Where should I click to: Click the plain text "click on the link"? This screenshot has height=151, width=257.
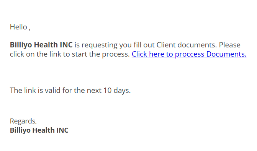point(35,54)
